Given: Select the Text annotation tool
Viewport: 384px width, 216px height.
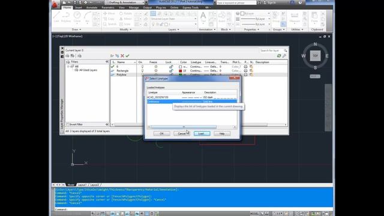Looking at the screenshot, I should [203, 17].
